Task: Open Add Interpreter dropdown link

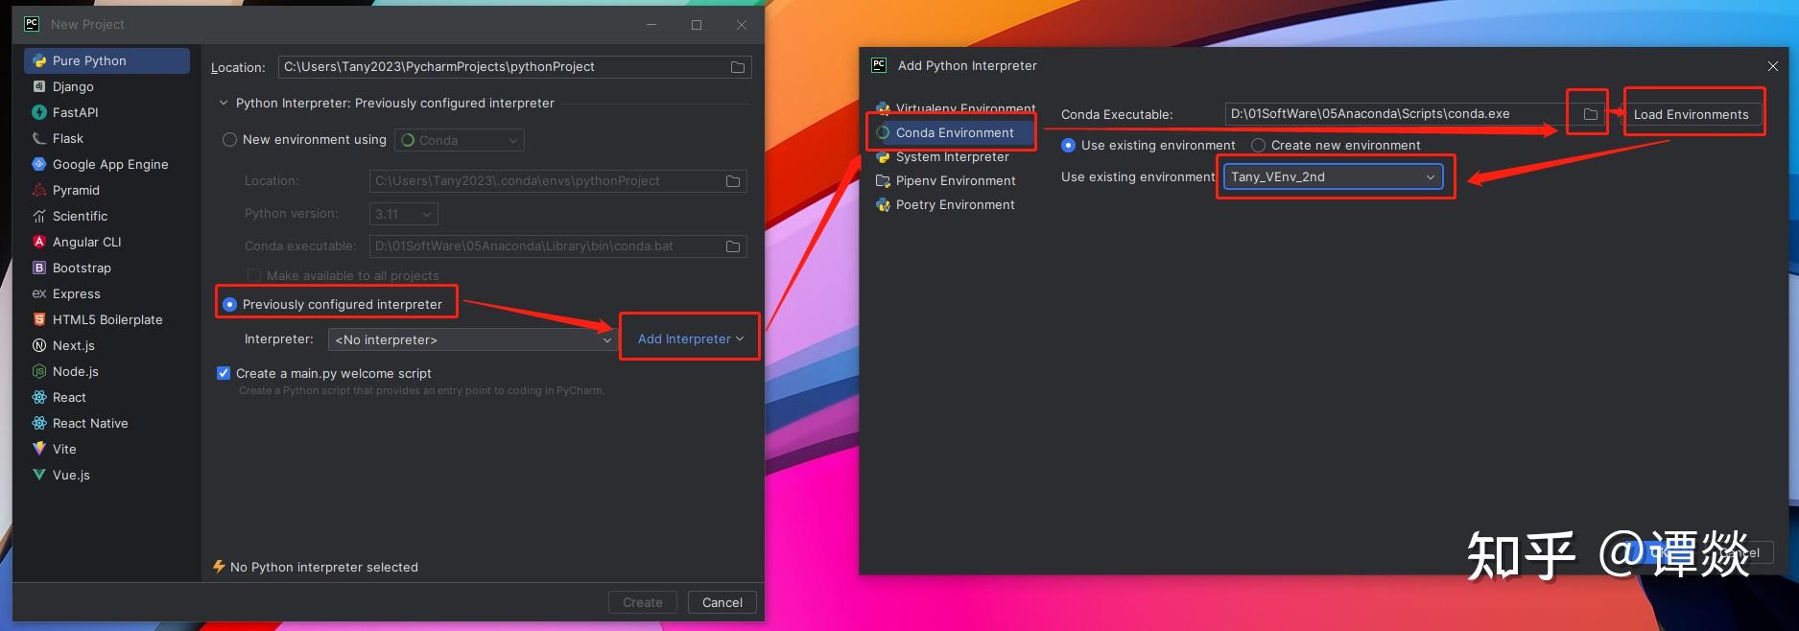Action: click(x=691, y=339)
